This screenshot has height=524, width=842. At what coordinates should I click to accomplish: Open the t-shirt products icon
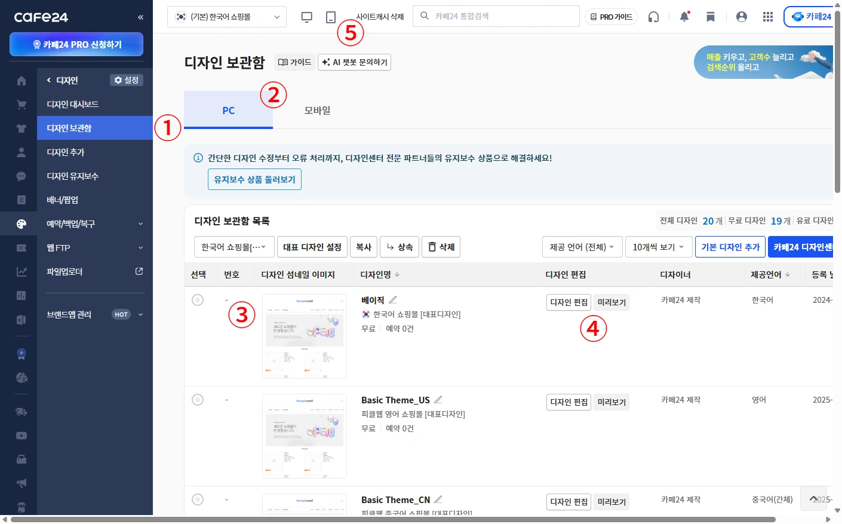click(x=21, y=128)
